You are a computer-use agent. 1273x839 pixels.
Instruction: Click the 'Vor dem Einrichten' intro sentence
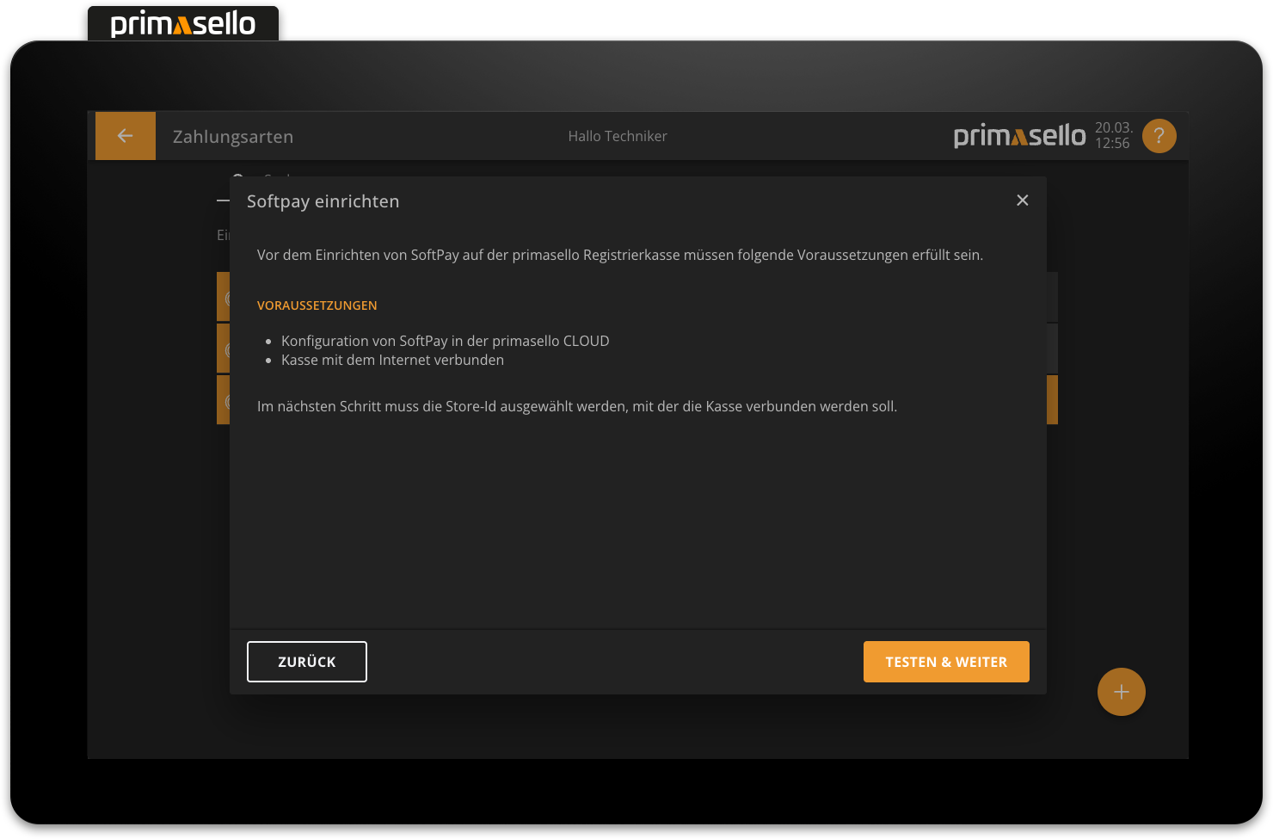[x=619, y=255]
